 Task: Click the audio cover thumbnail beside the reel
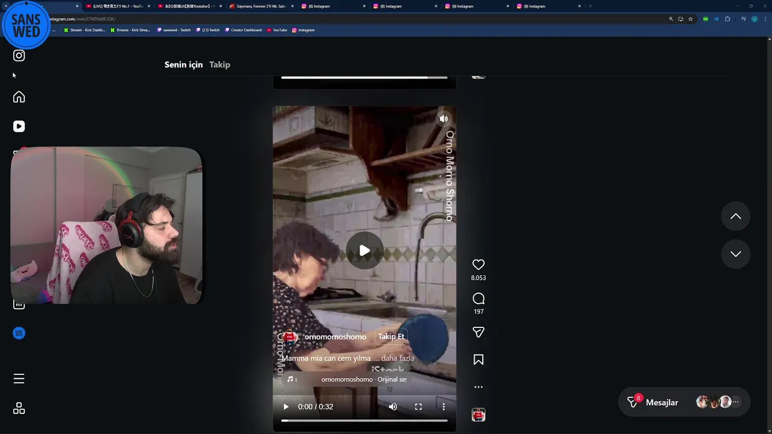tap(478, 415)
